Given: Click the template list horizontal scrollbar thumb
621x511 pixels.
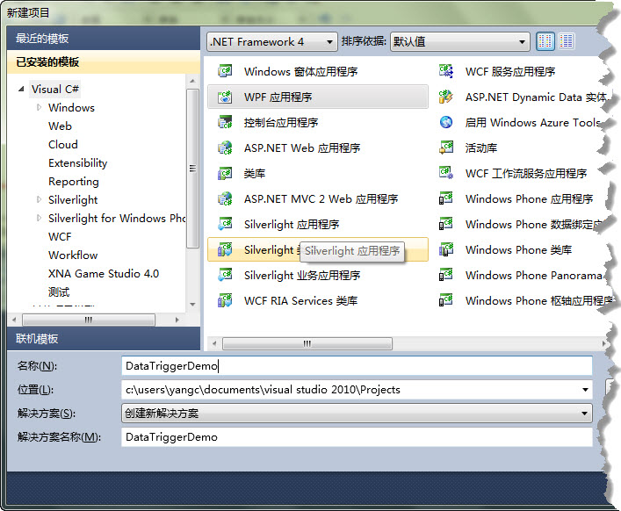Looking at the screenshot, I should click(307, 343).
